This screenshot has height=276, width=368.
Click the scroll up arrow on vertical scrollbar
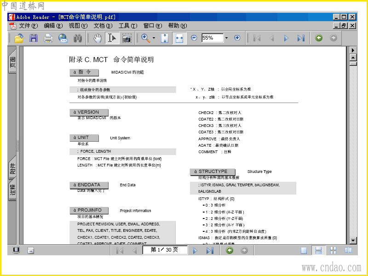coord(353,57)
